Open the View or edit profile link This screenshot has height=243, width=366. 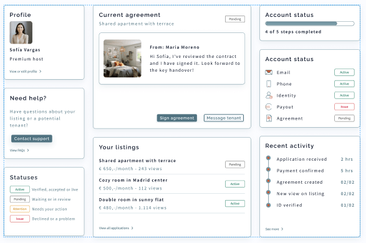(26, 72)
